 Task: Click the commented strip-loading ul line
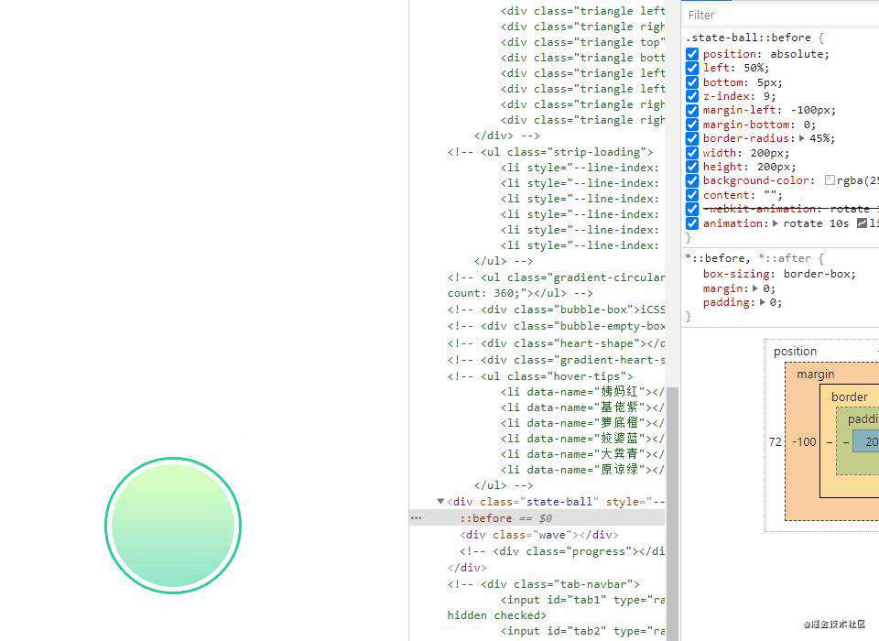tap(550, 152)
